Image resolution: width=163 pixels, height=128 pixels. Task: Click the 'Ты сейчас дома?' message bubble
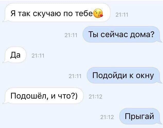click(122, 34)
